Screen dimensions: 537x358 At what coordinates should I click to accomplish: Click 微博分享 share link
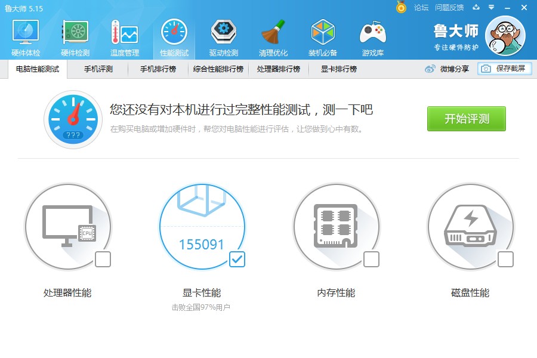point(455,69)
